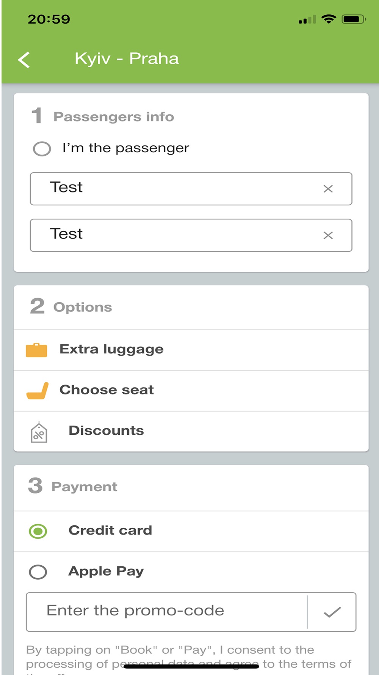Select Credit card payment radio button
Screen dimensions: 379x675
(x=38, y=531)
